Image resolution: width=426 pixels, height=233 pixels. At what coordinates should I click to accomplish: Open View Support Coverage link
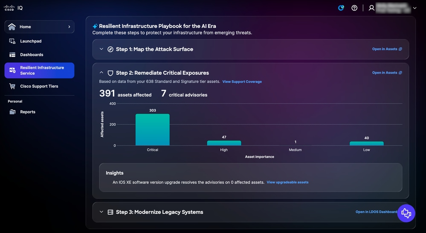[242, 82]
